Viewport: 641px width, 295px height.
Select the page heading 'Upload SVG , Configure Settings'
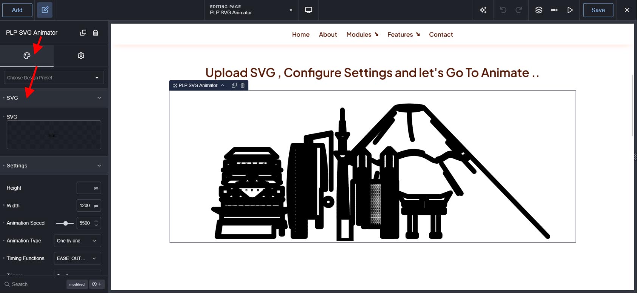click(372, 73)
